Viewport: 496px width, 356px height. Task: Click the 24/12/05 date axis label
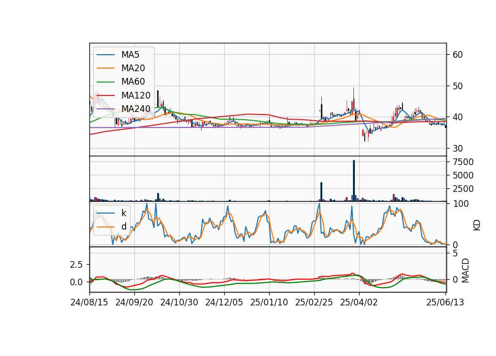pos(224,303)
